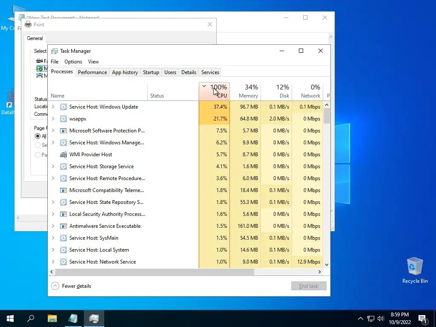Open the General tab in Print dialog
The width and height of the screenshot is (436, 327).
[x=35, y=38]
